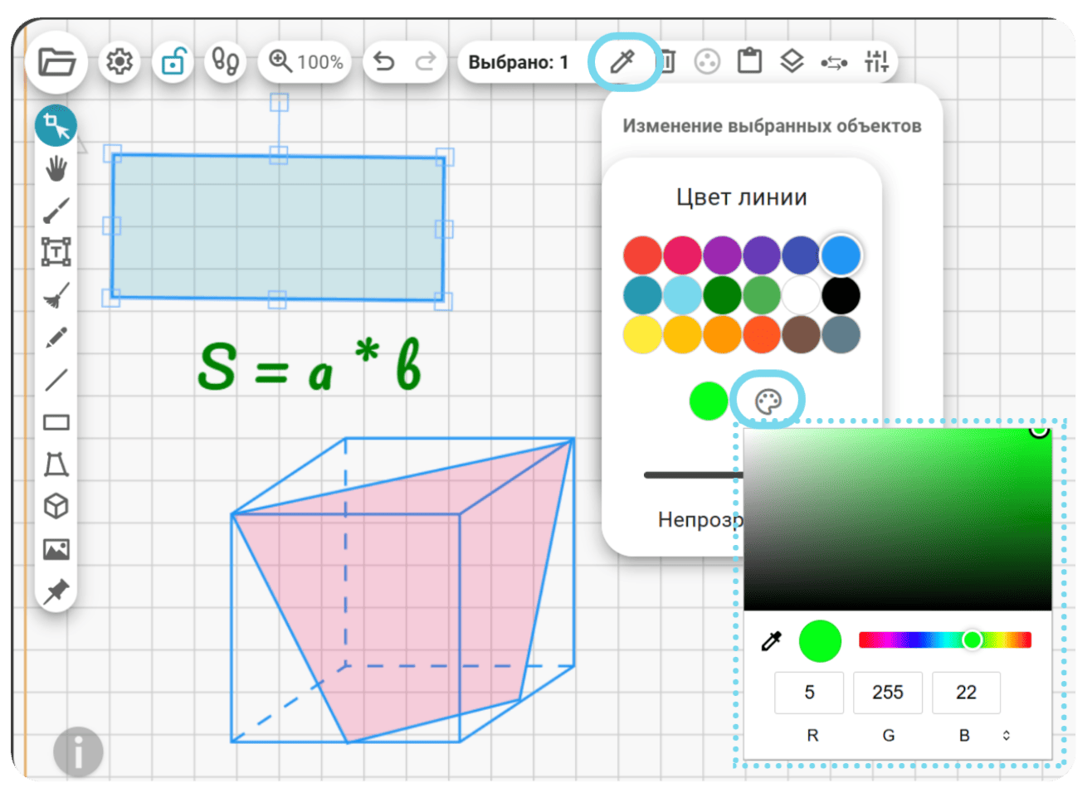
Task: Click the B value field showing 22
Action: coord(967,693)
